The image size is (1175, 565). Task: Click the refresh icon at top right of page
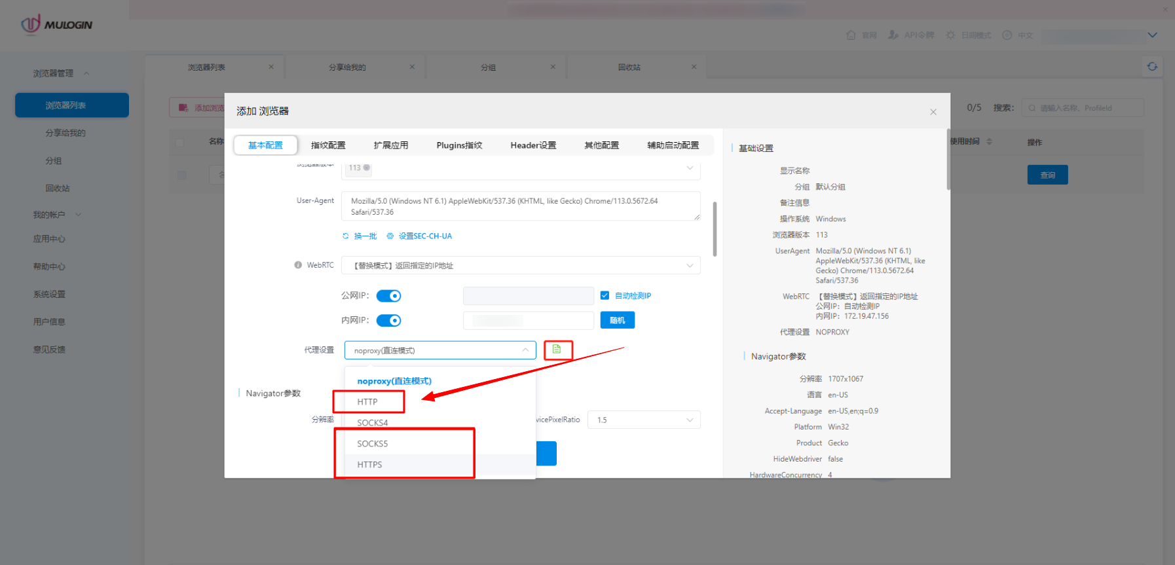[1152, 67]
